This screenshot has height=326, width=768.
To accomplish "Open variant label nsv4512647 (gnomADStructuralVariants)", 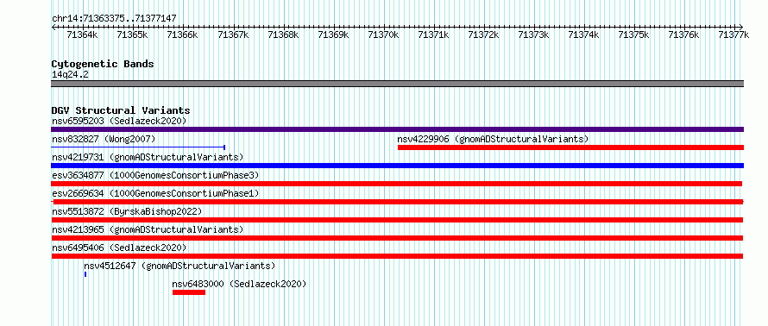I will (179, 266).
